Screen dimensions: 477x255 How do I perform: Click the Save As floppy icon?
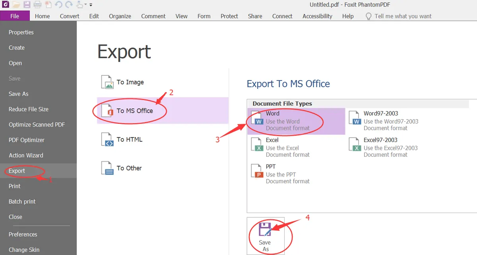coord(265,230)
